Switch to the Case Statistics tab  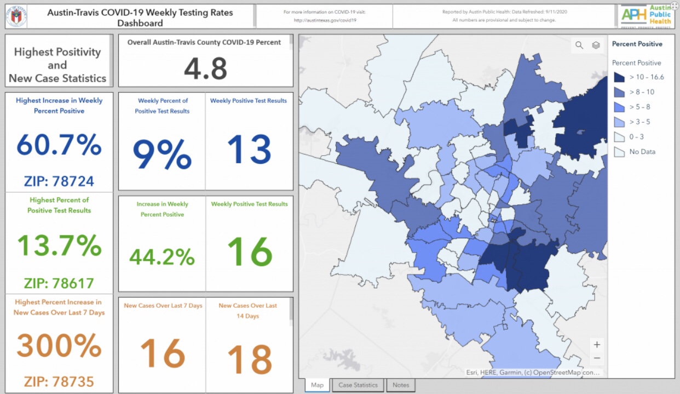pos(358,385)
